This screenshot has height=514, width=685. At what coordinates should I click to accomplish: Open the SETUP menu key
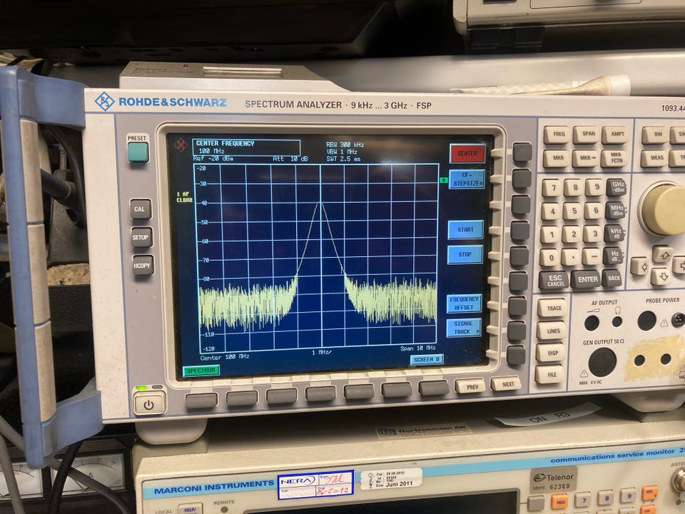click(141, 237)
